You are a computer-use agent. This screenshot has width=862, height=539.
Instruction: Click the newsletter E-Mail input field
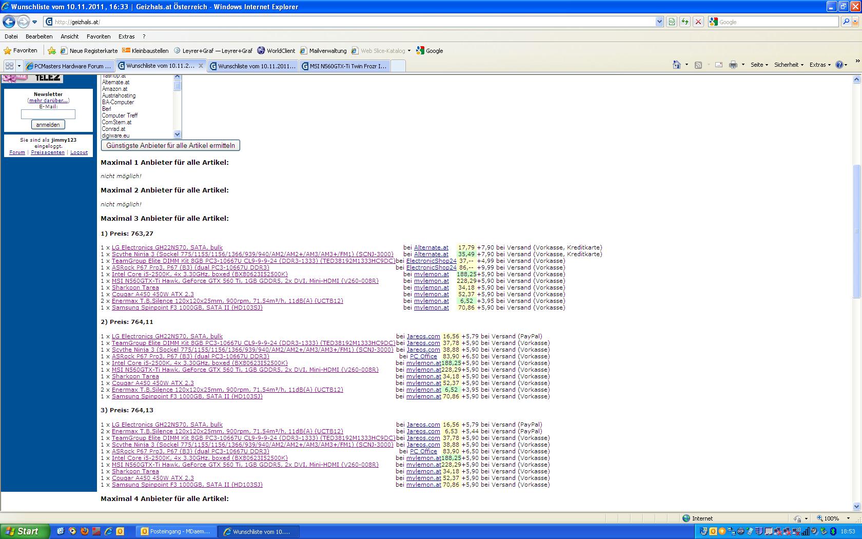click(48, 114)
